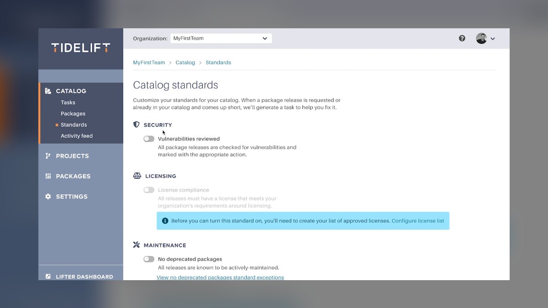Screen dimensions: 548x308
Task: Toggle No deprecated packages switch
Action: (149, 259)
